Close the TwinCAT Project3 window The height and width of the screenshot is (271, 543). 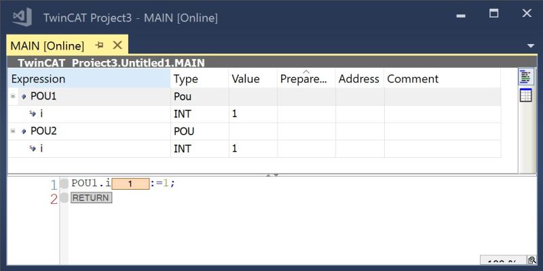coord(527,13)
